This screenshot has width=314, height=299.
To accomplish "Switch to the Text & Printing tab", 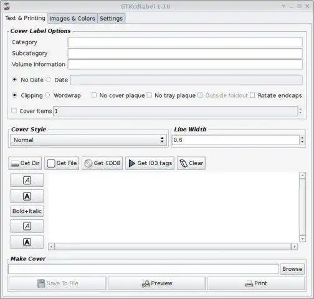I will coord(26,18).
